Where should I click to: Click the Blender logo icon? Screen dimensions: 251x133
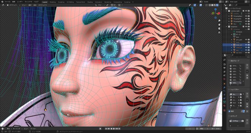pyautogui.click(x=2, y=2)
